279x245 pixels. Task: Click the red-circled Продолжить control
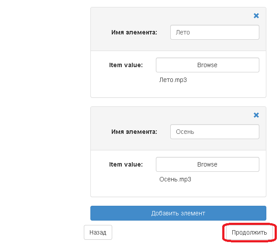[x=249, y=232]
